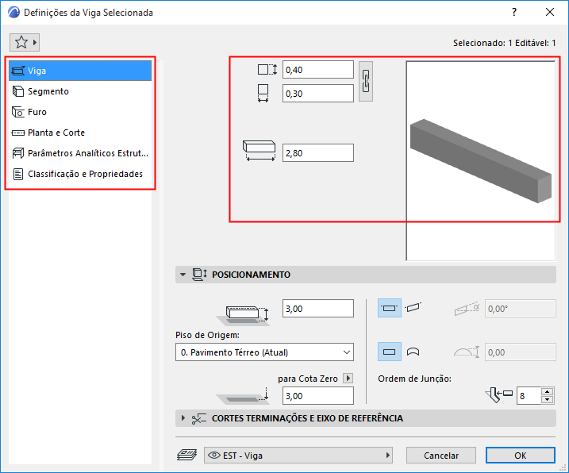This screenshot has width=569, height=473.
Task: Click the Segmento icon in list
Action: (x=18, y=91)
